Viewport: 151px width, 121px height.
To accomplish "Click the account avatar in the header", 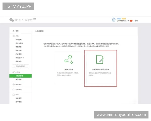I will tap(114, 20).
